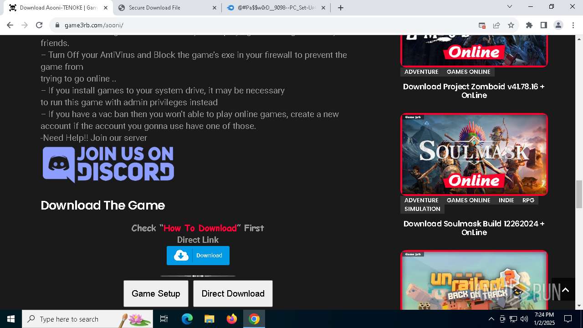This screenshot has width=583, height=328.
Task: Select GAMES ONLINE tag under Project Zomboid
Action: pos(469,72)
